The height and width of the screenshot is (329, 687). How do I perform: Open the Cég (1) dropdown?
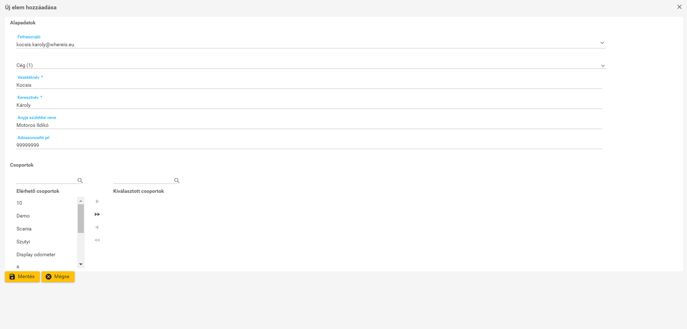(x=603, y=66)
